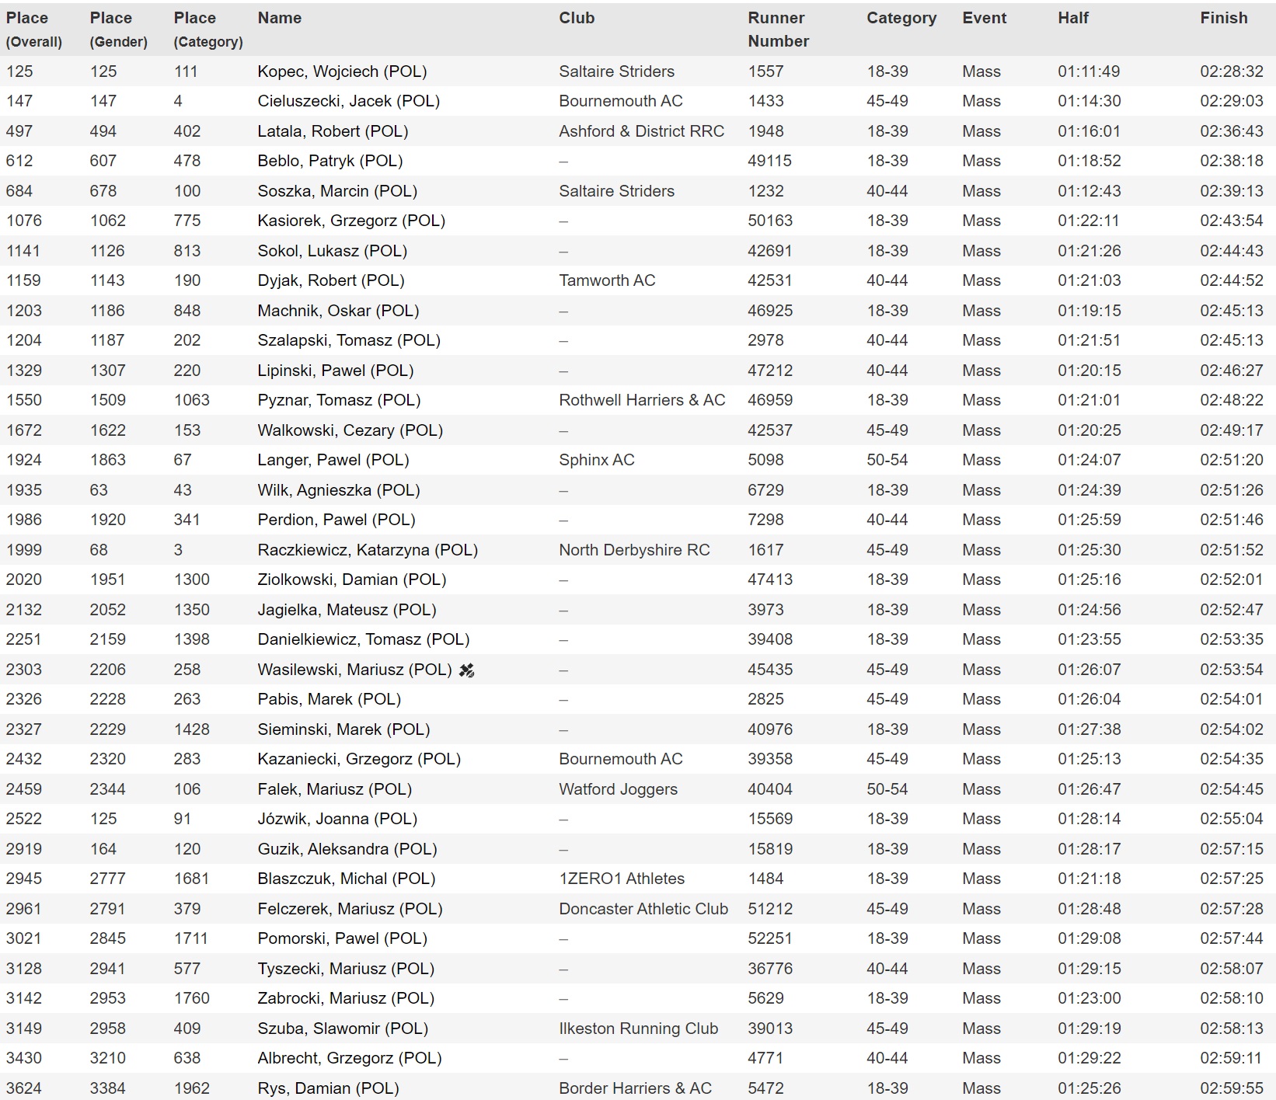Select Zabrocki, Mariusz (POL)
This screenshot has height=1100, width=1276.
click(x=346, y=998)
